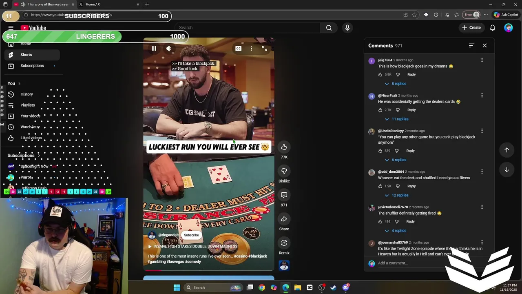The height and width of the screenshot is (294, 522).
Task: Like @UncleStanleyy's comment
Action: pos(380,151)
